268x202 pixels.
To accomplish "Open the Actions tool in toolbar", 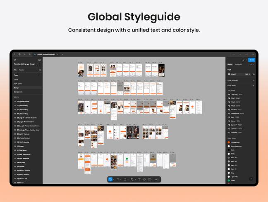I will pos(150,179).
